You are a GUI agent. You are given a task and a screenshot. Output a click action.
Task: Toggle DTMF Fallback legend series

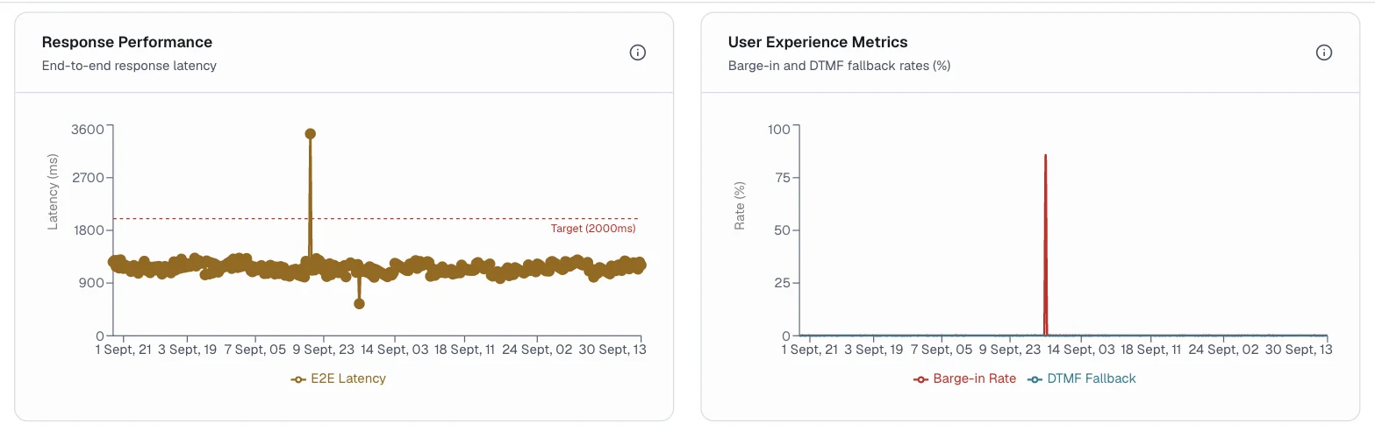[x=1081, y=378]
